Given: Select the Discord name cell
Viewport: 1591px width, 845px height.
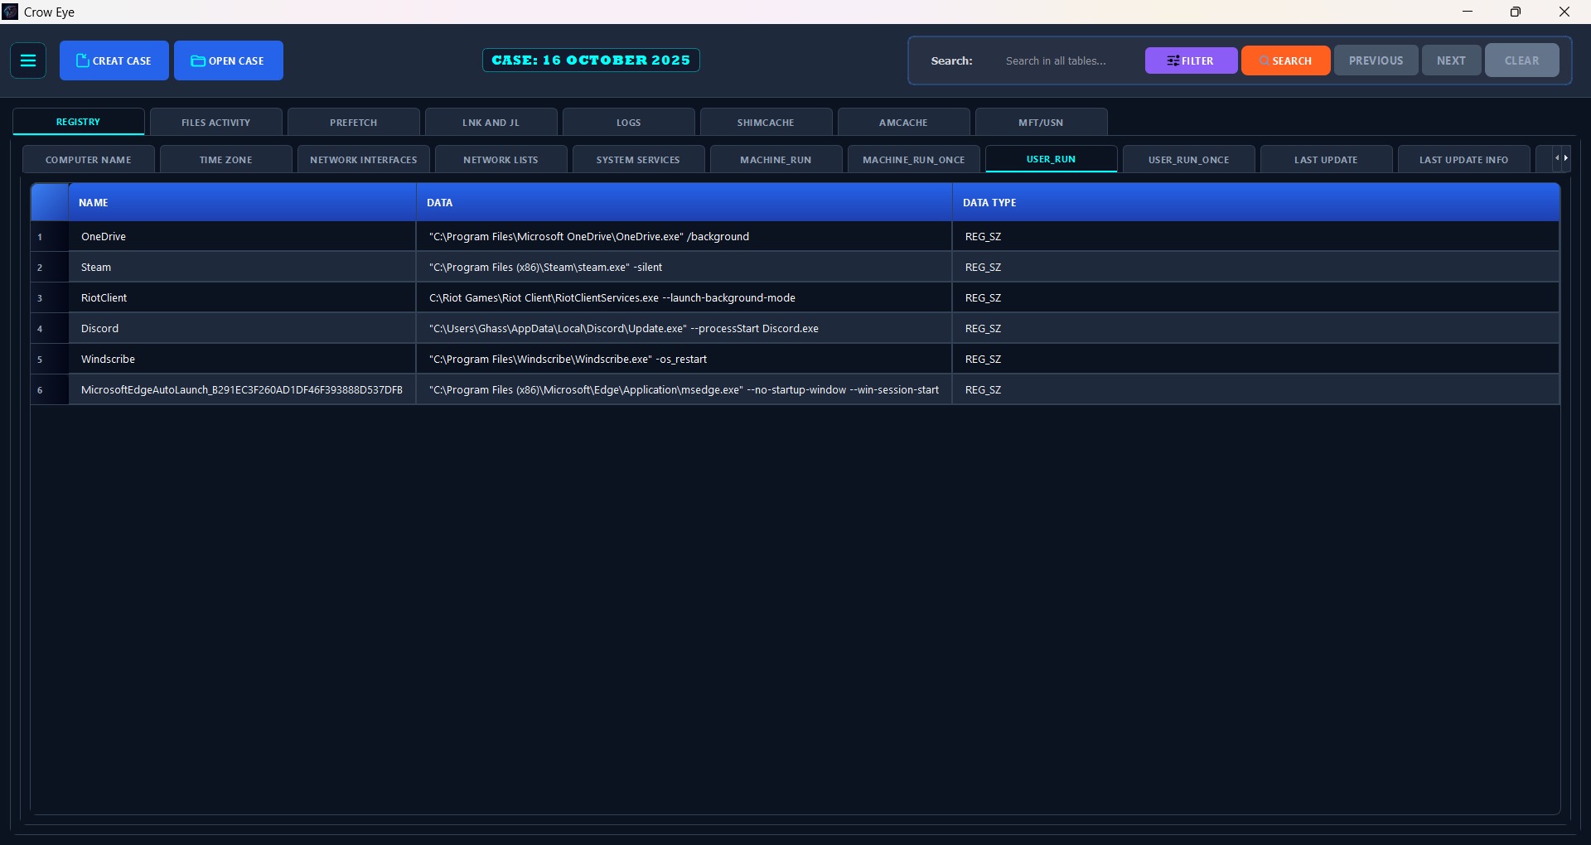Looking at the screenshot, I should coord(242,328).
